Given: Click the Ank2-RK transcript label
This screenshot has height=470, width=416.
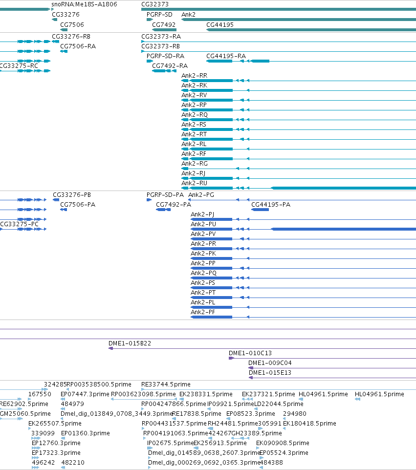Looking at the screenshot, I should pos(195,85).
